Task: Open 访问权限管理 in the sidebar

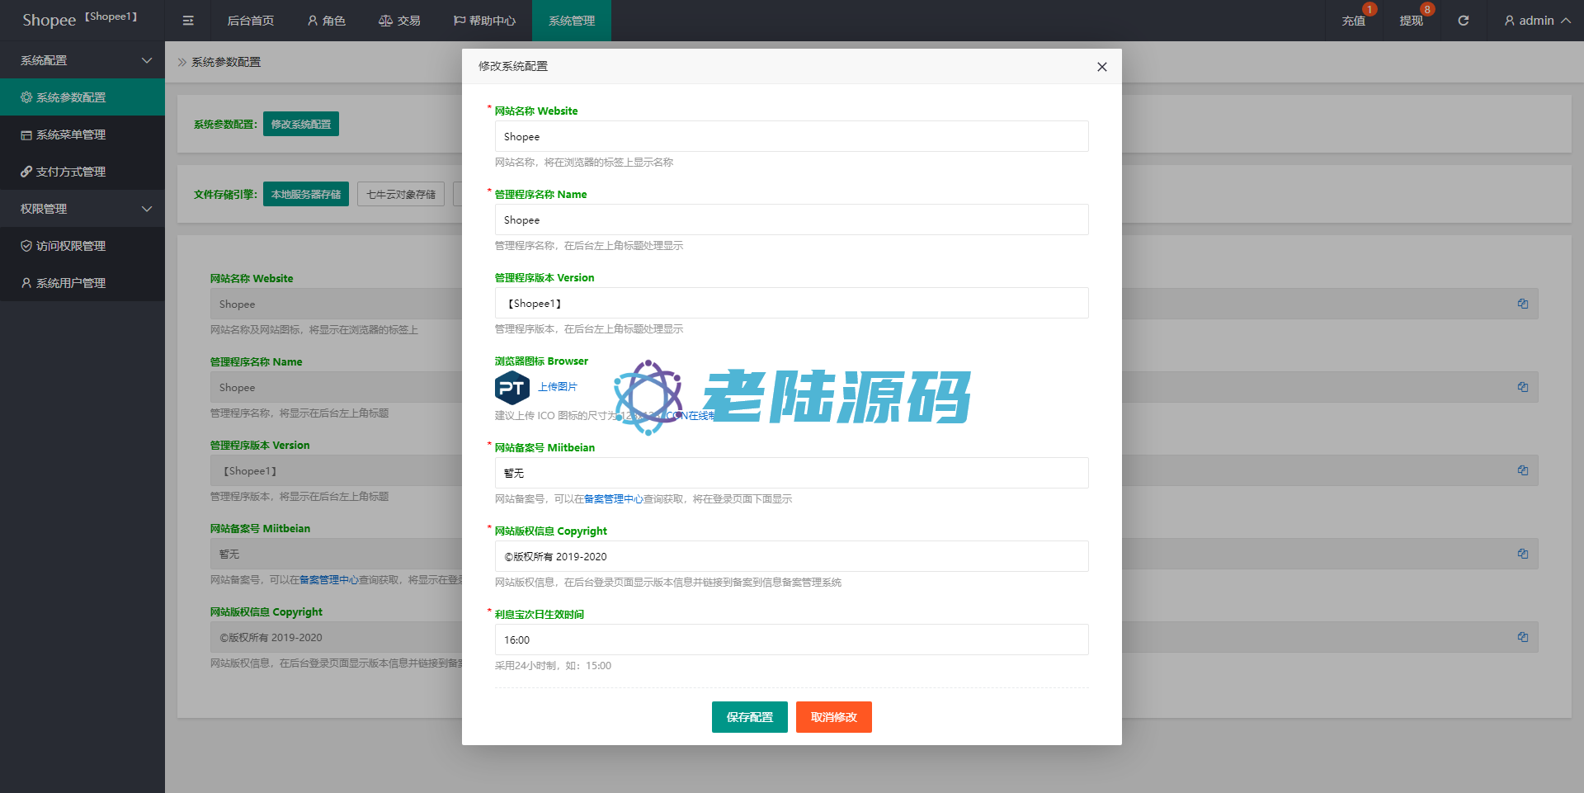Action: click(82, 246)
